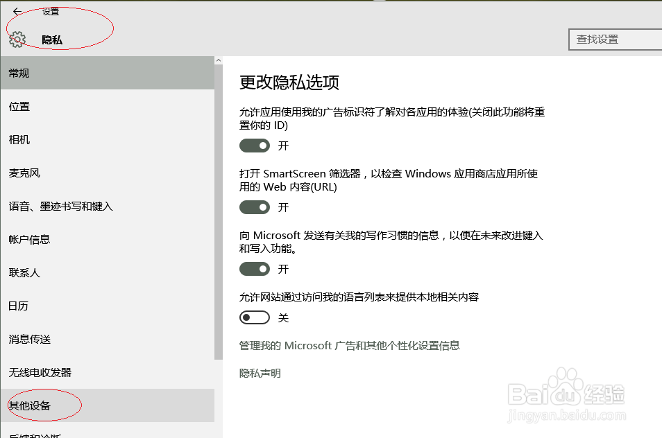
Task: Select 联系人 in the sidebar
Action: [x=108, y=273]
